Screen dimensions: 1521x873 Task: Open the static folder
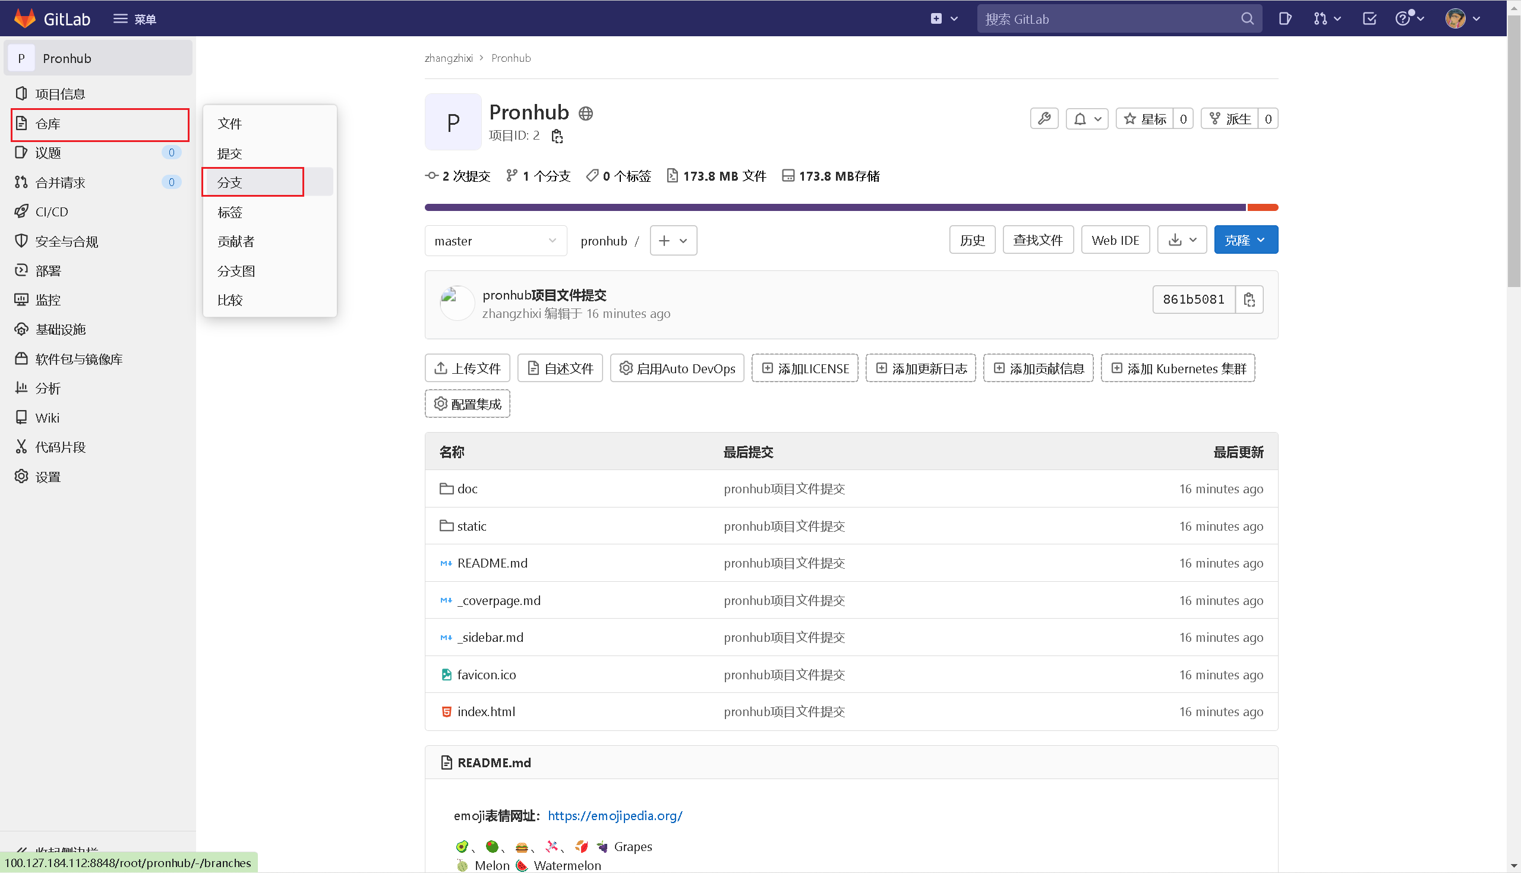pos(471,526)
